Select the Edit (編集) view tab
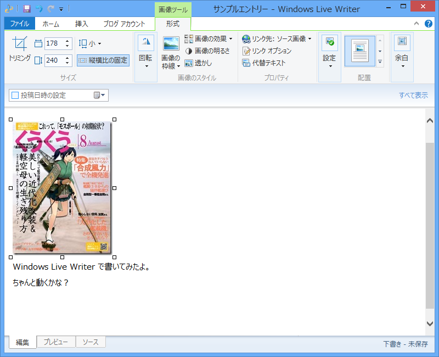 click(x=22, y=342)
